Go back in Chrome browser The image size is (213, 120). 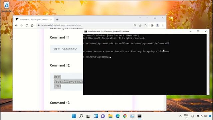(16, 25)
